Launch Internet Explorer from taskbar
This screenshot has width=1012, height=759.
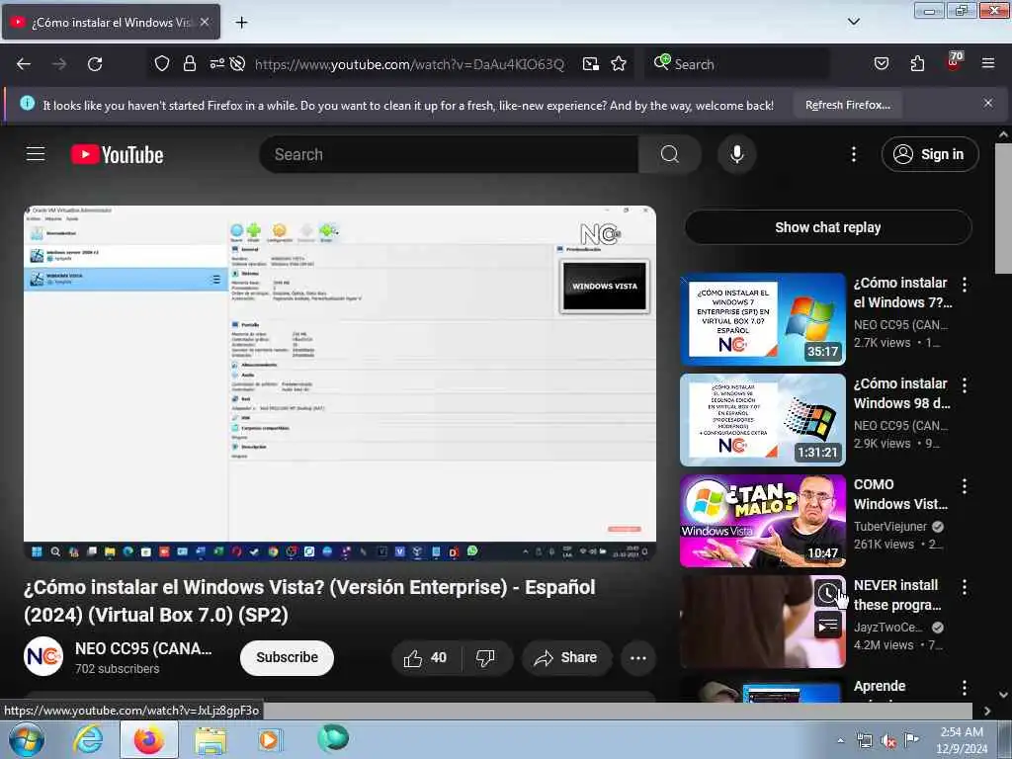point(88,739)
